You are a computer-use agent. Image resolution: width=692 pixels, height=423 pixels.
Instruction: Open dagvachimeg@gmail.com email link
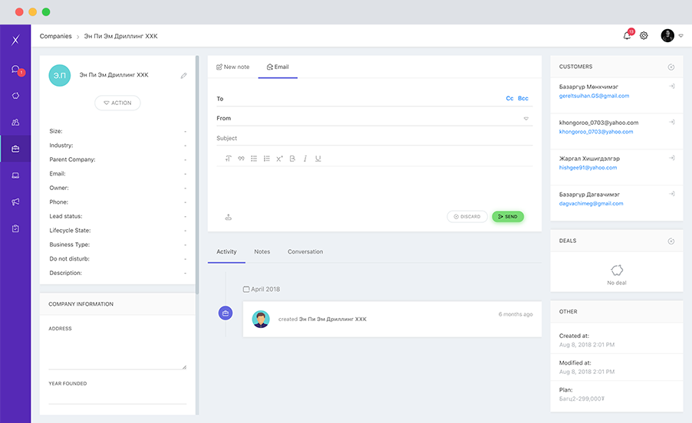click(591, 204)
